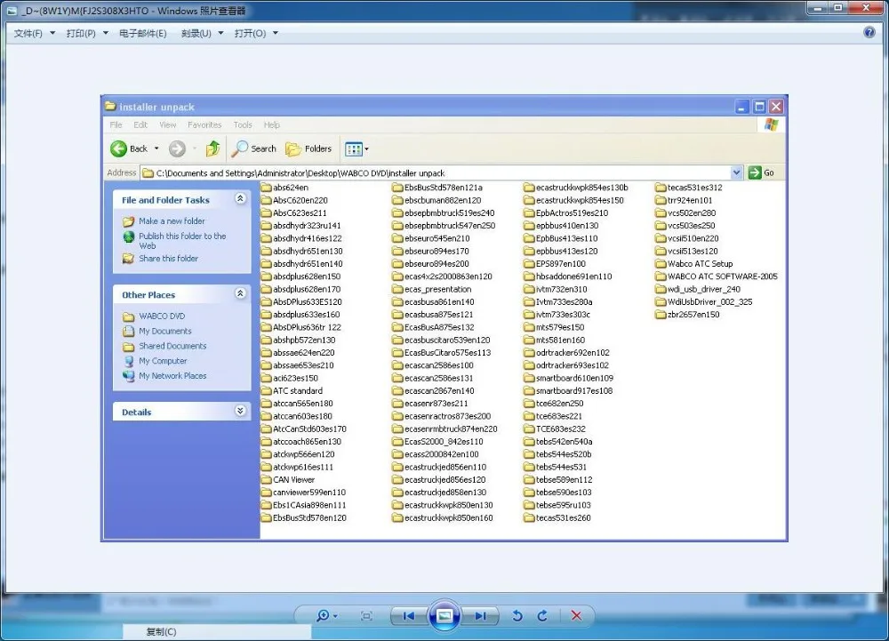Open the Views icon menu
Viewport: 889px width, 641px height.
[353, 149]
